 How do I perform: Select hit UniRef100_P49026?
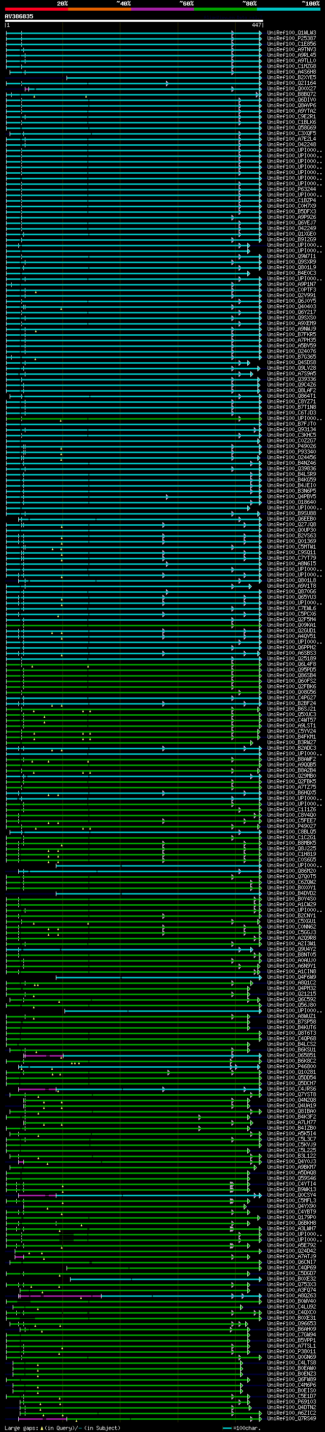[291, 447]
